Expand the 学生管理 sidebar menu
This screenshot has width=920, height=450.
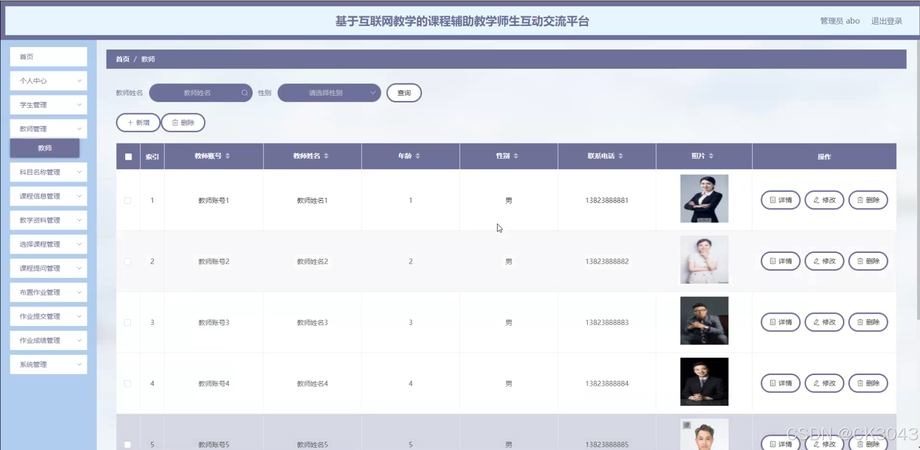pos(49,105)
